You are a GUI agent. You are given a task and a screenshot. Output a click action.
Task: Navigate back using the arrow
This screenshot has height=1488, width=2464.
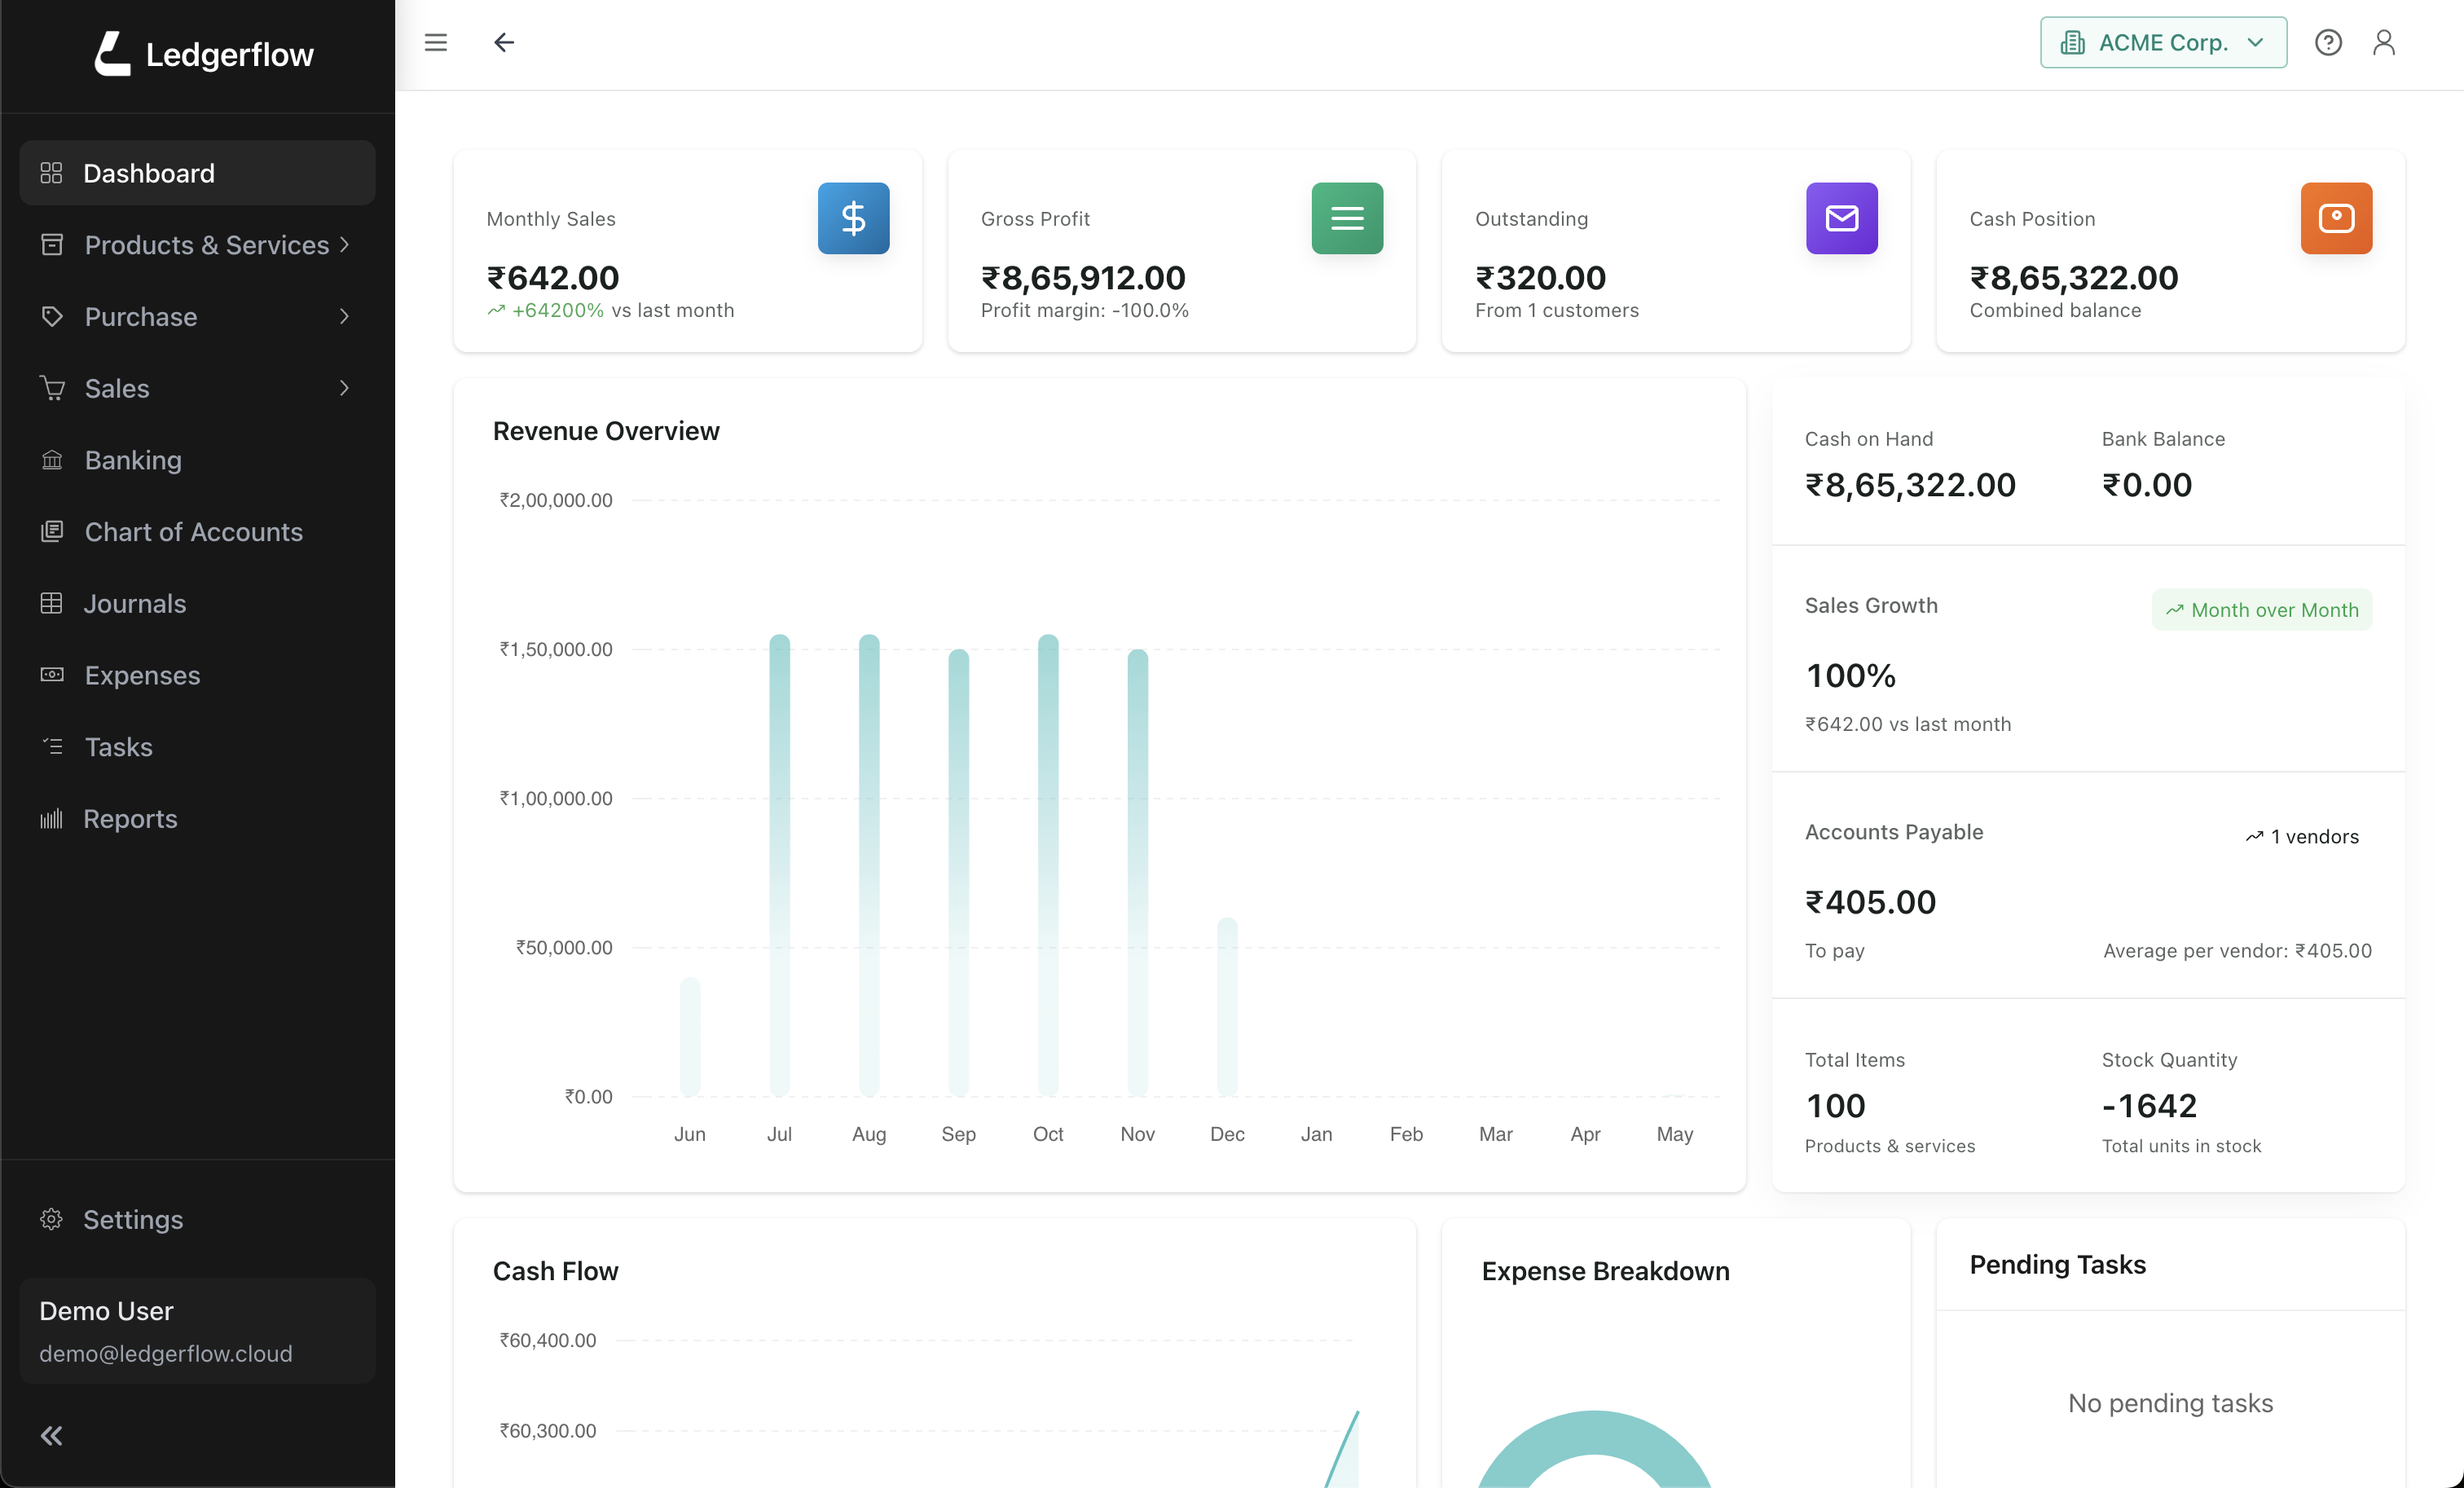point(504,42)
